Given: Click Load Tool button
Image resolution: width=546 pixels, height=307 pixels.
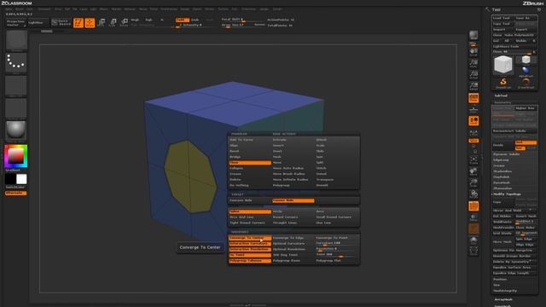Looking at the screenshot, I should pos(503,18).
